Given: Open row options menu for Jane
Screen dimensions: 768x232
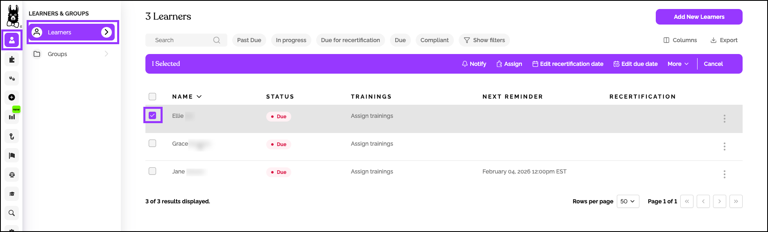Looking at the screenshot, I should point(724,174).
